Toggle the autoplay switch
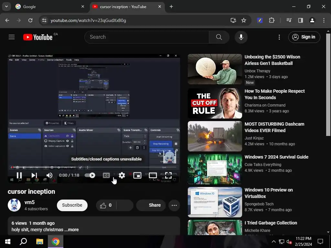331x248 pixels. (90, 175)
